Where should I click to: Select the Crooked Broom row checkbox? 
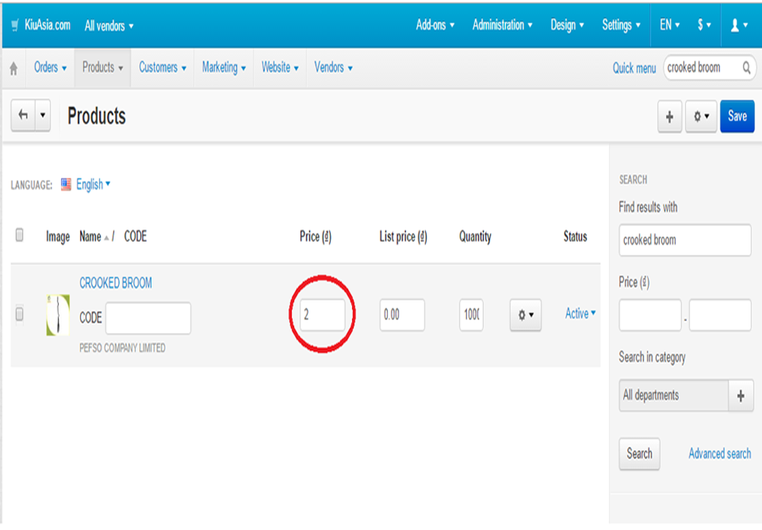pyautogui.click(x=20, y=313)
